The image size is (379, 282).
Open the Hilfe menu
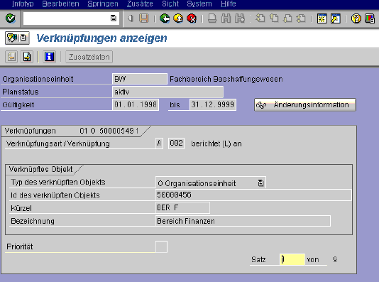pyautogui.click(x=228, y=4)
